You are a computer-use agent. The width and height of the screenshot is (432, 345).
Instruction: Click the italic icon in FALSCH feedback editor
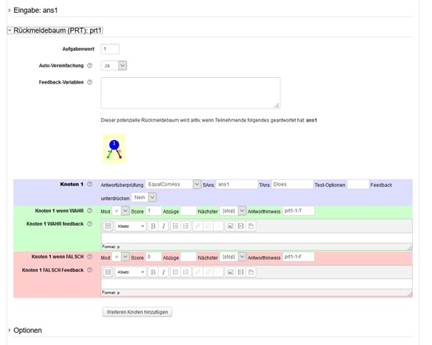click(x=164, y=271)
